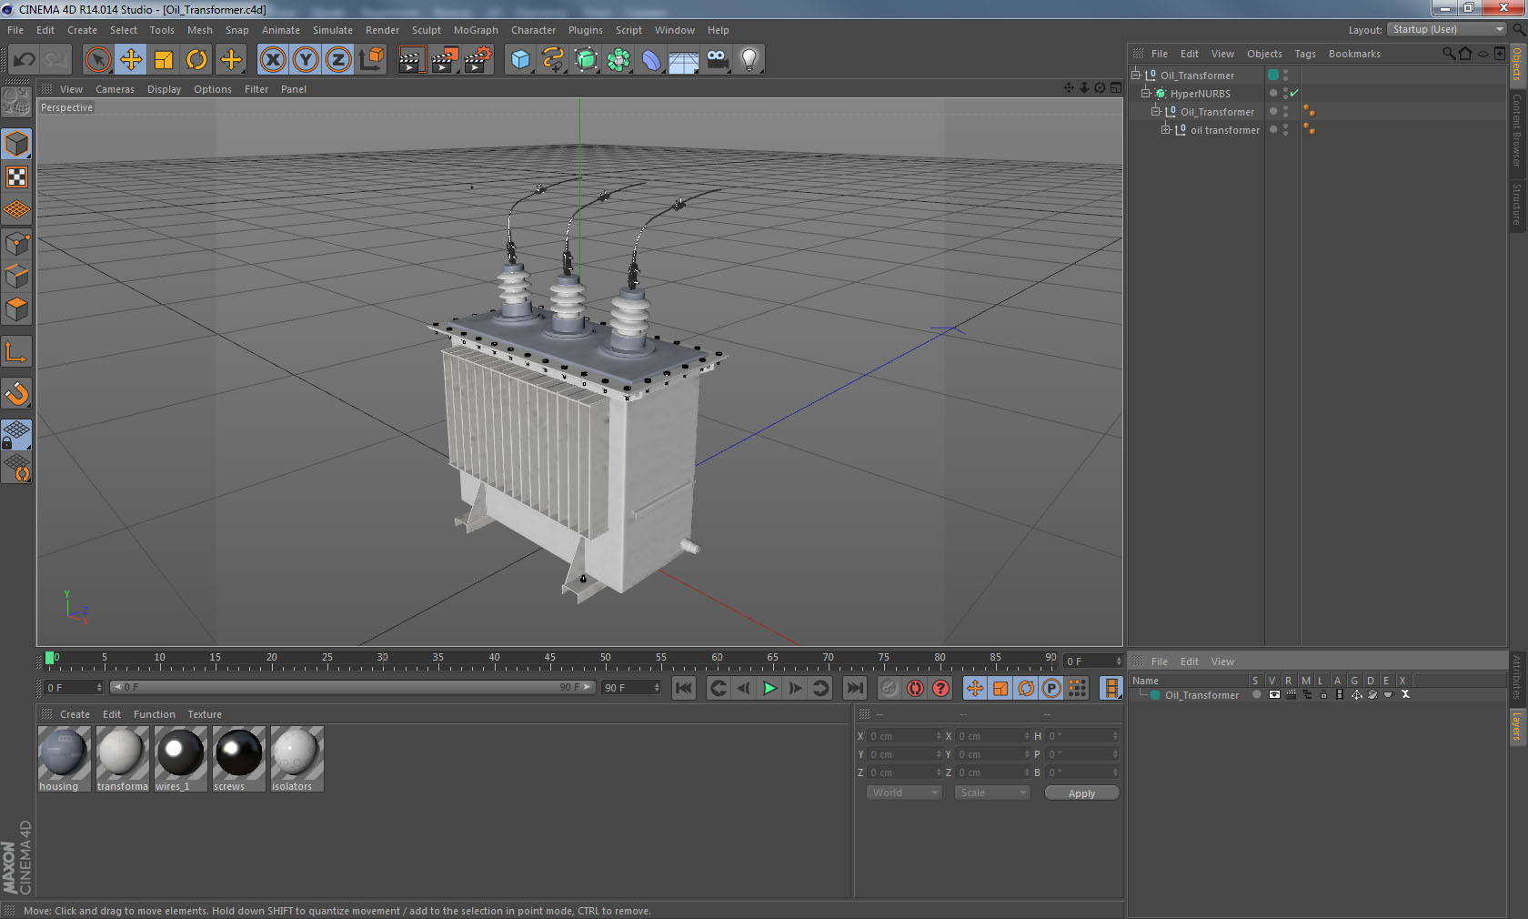The height and width of the screenshot is (919, 1528).
Task: Add a floor environment object
Action: (x=684, y=60)
